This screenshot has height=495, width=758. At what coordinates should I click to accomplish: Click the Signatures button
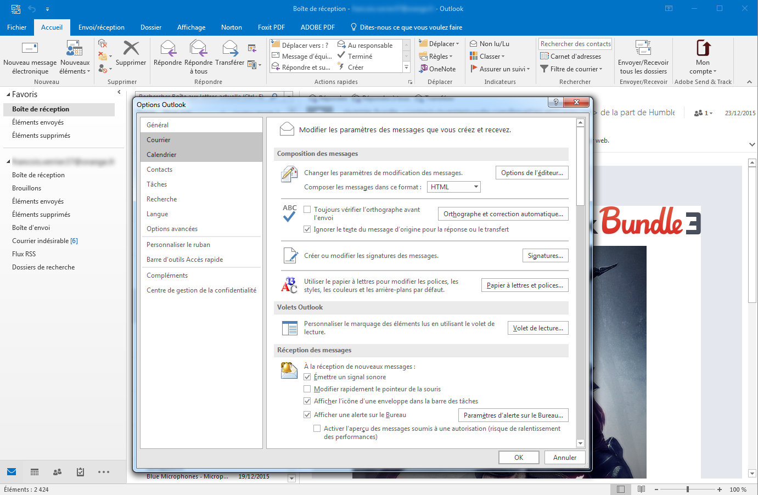coord(546,256)
